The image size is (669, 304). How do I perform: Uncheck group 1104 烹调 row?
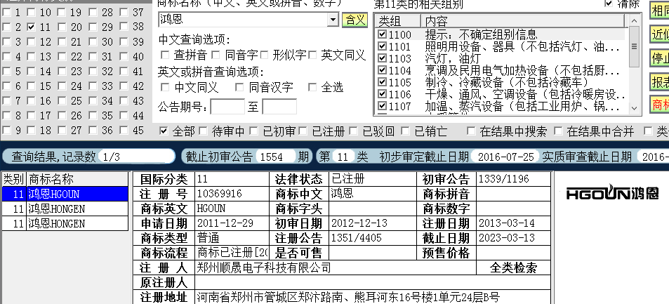tap(383, 70)
